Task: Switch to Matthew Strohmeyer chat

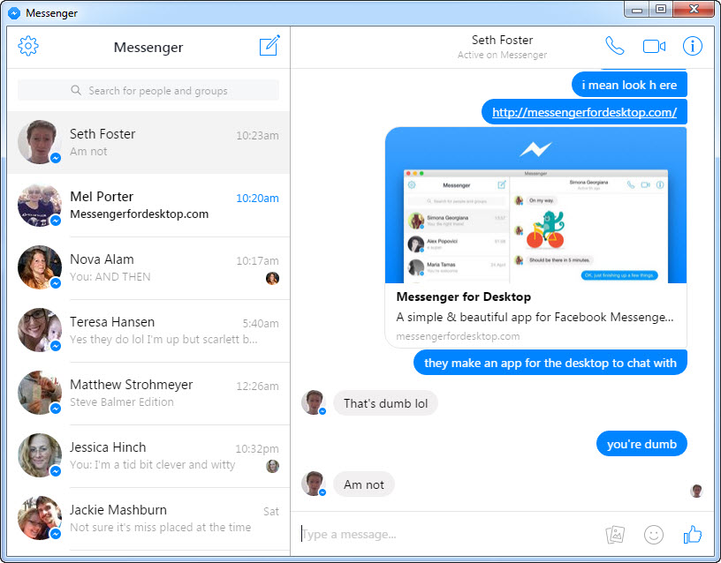Action: pos(148,393)
